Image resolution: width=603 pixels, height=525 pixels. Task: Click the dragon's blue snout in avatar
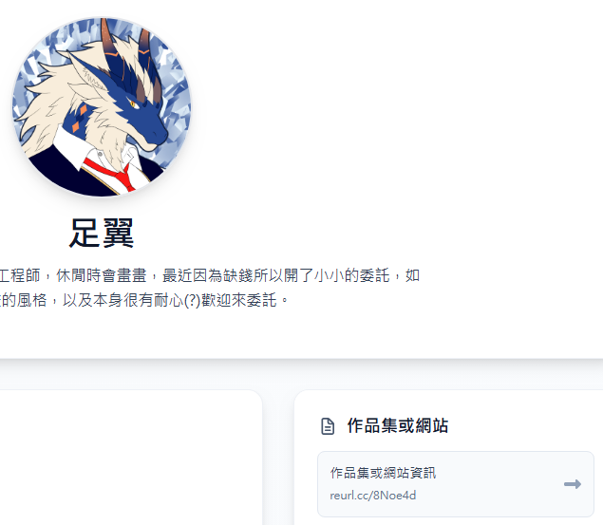pos(150,125)
